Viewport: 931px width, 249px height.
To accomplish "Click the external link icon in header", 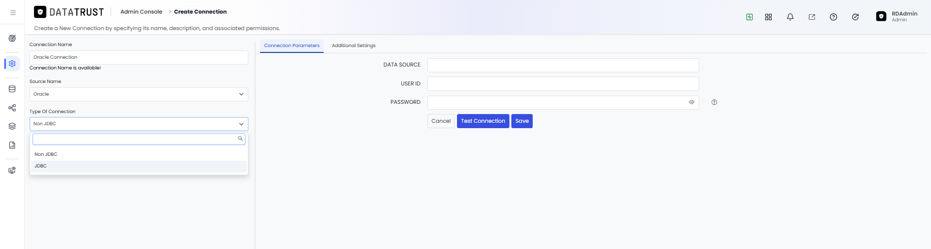I will click(812, 17).
